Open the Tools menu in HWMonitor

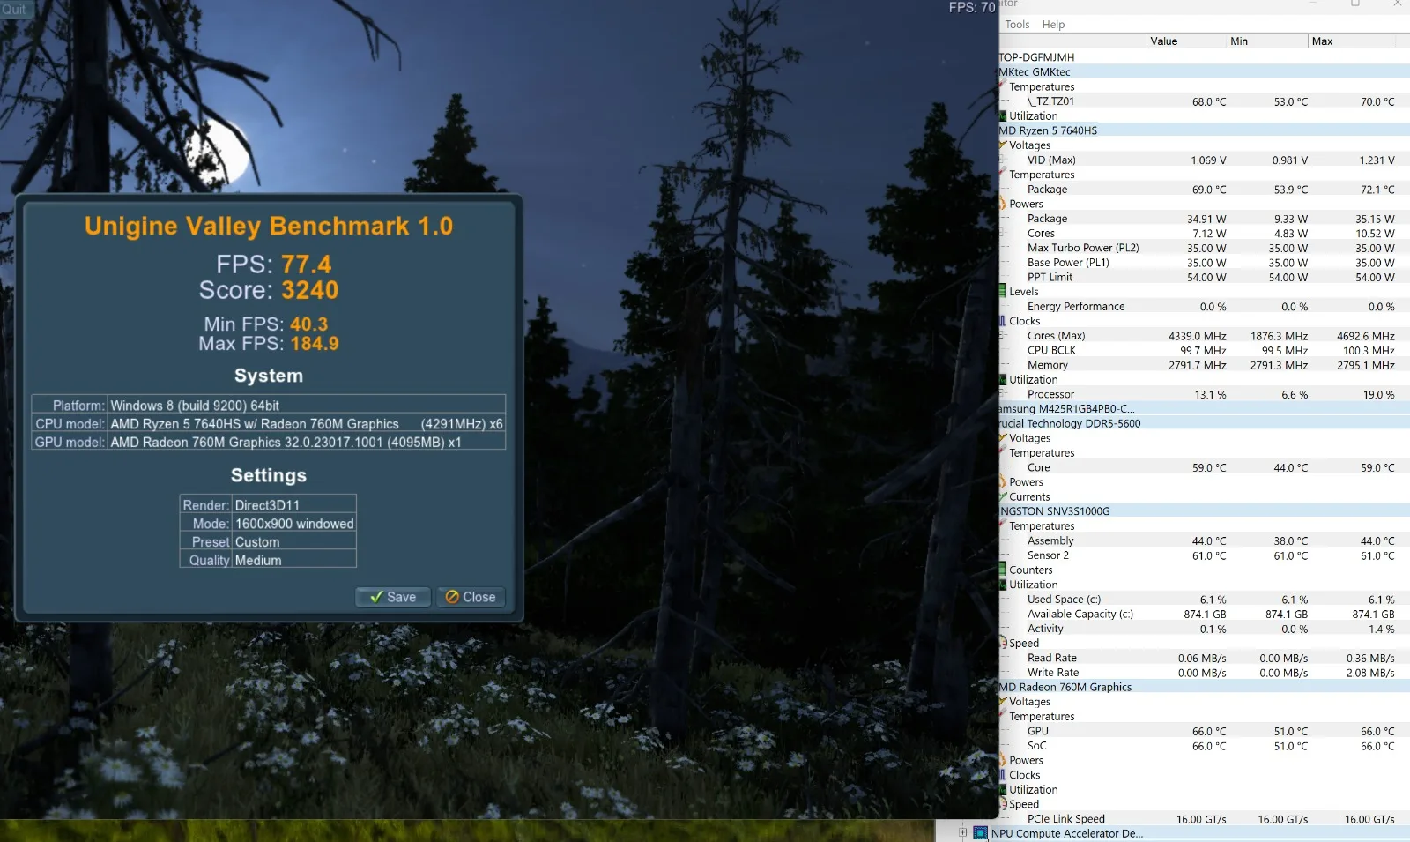1017,25
